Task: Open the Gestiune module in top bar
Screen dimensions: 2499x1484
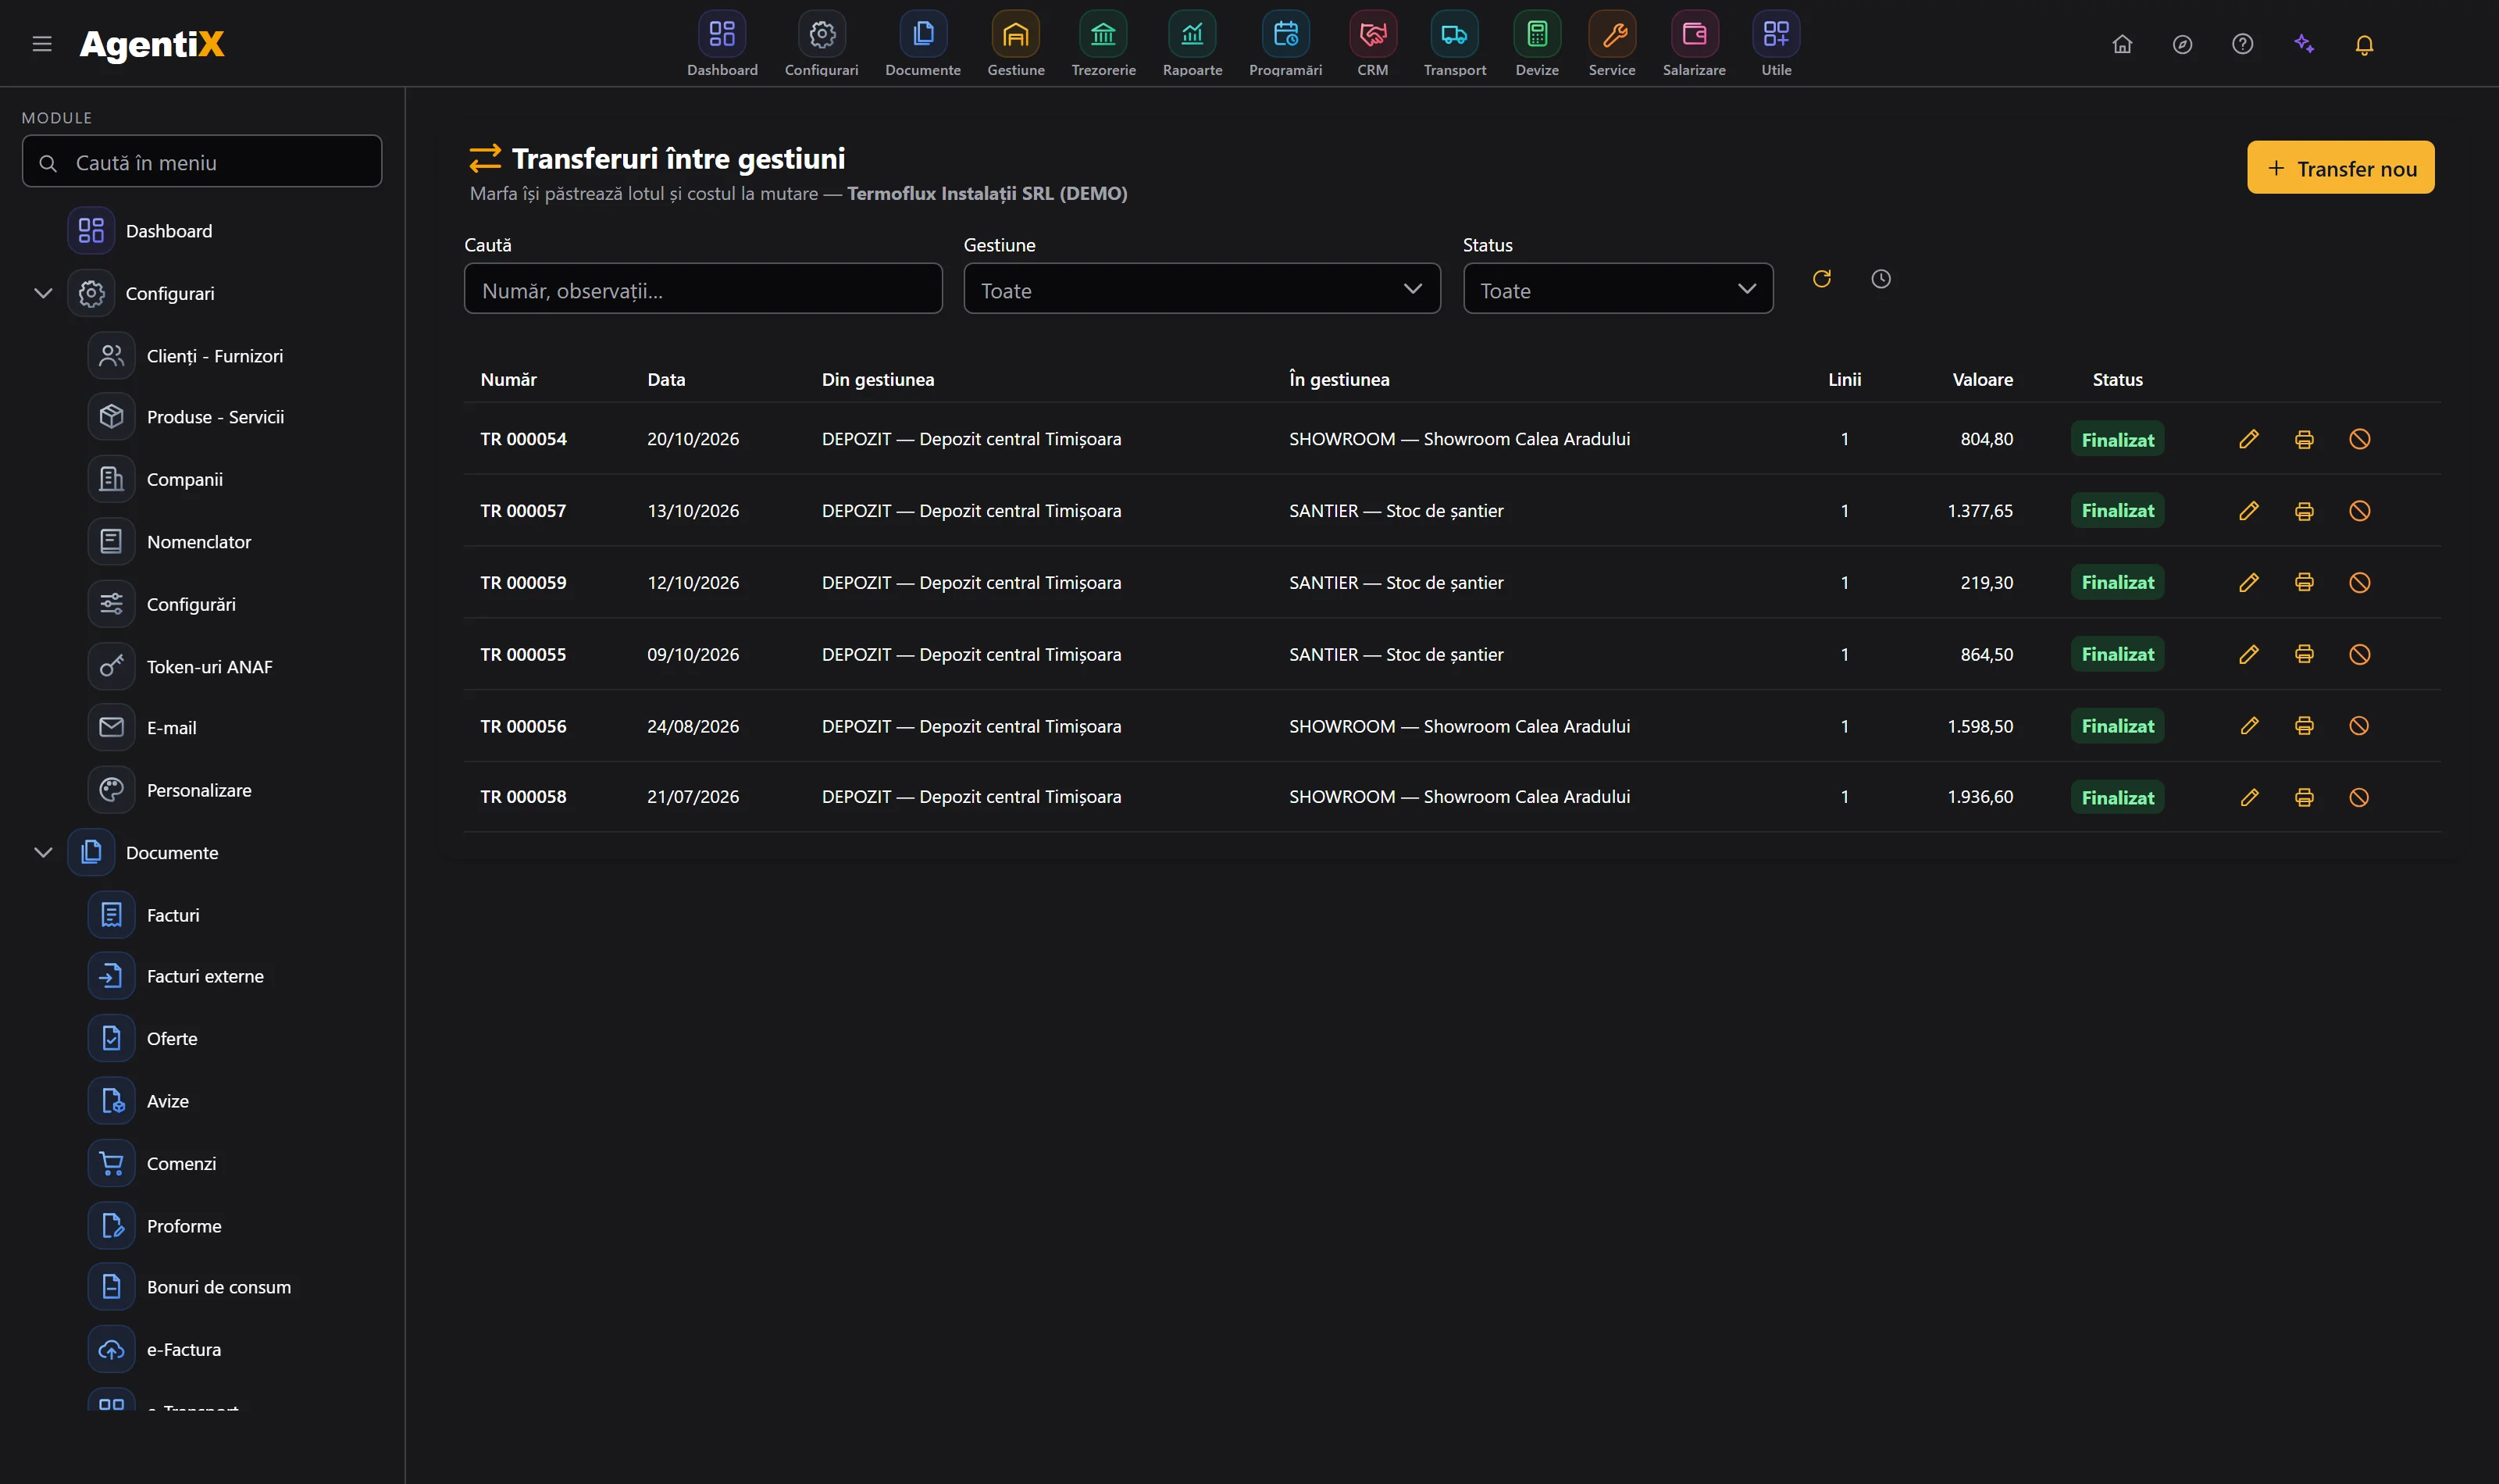Action: [x=1015, y=44]
